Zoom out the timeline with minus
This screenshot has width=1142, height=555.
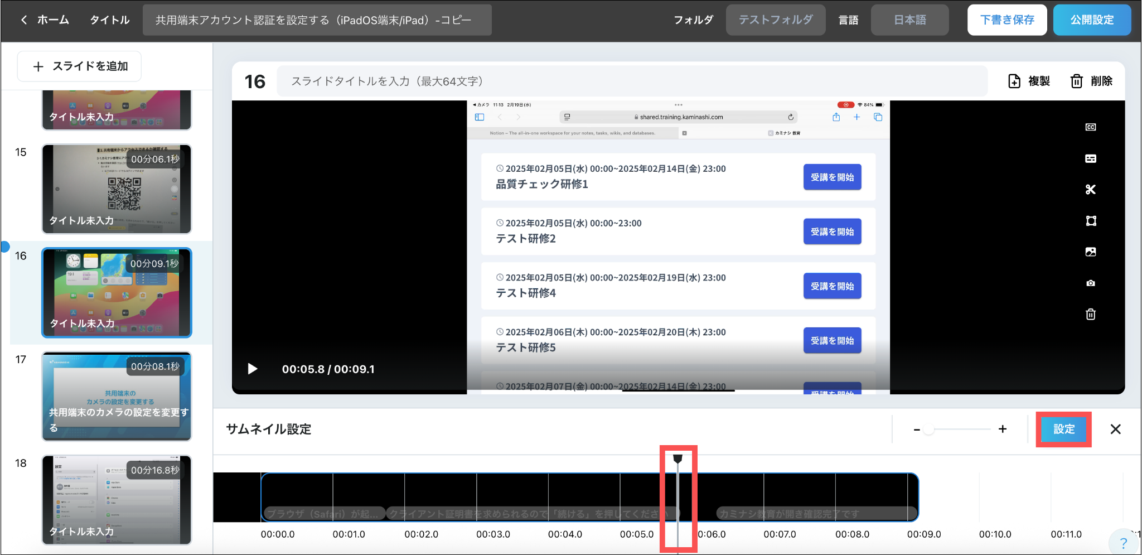pyautogui.click(x=916, y=429)
